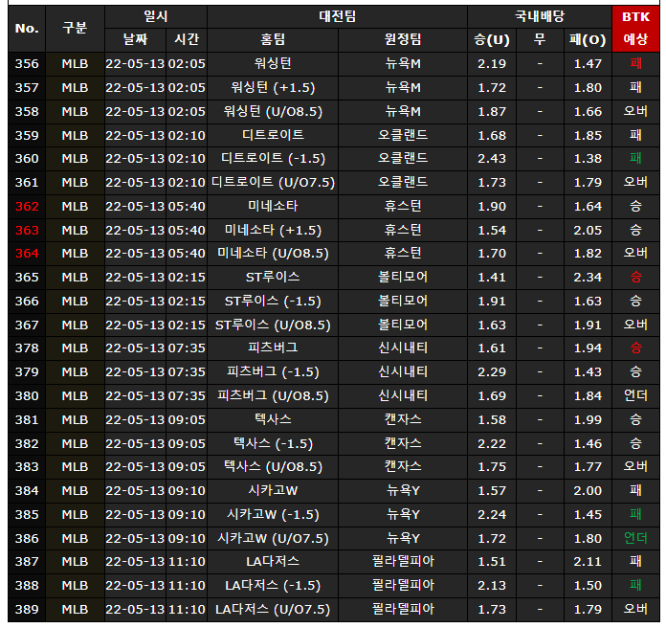Click time 05:40 in row 362
The width and height of the screenshot is (666, 628).
point(187,207)
